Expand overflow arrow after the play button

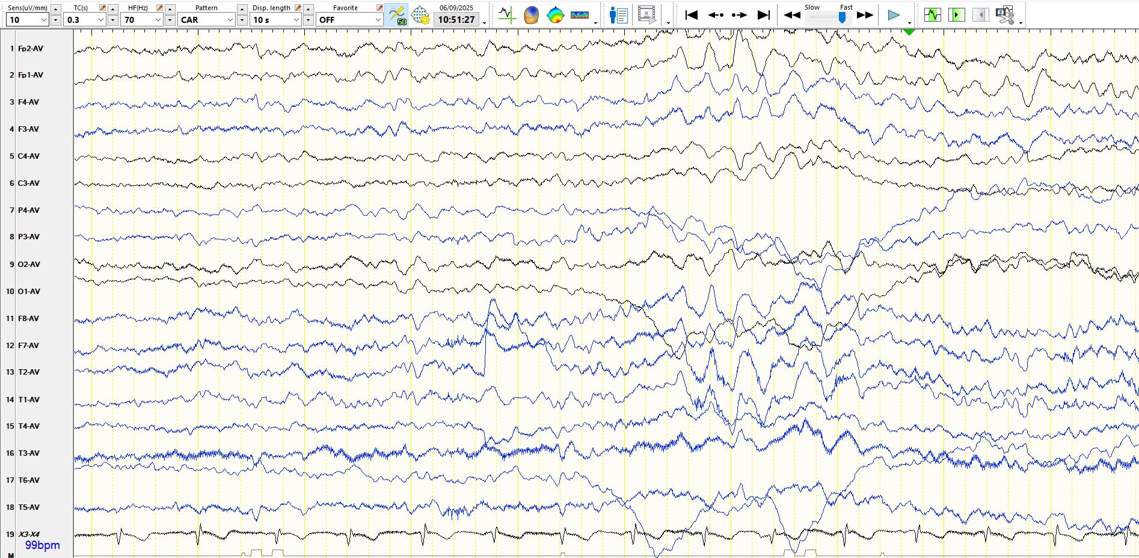coord(909,23)
